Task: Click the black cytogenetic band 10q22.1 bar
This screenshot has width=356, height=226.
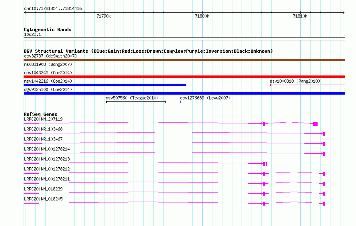Action: 184,39
